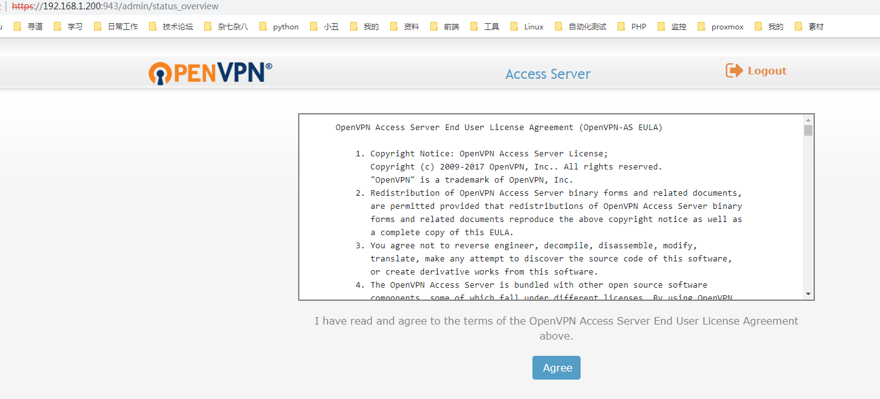Open the proxmox bookmark folder
Screen dimensions: 880x399
720,27
